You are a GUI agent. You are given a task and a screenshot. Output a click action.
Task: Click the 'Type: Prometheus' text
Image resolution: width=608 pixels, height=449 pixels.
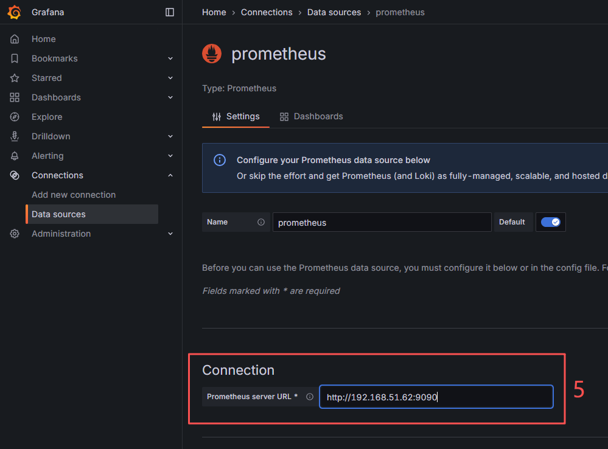click(239, 88)
